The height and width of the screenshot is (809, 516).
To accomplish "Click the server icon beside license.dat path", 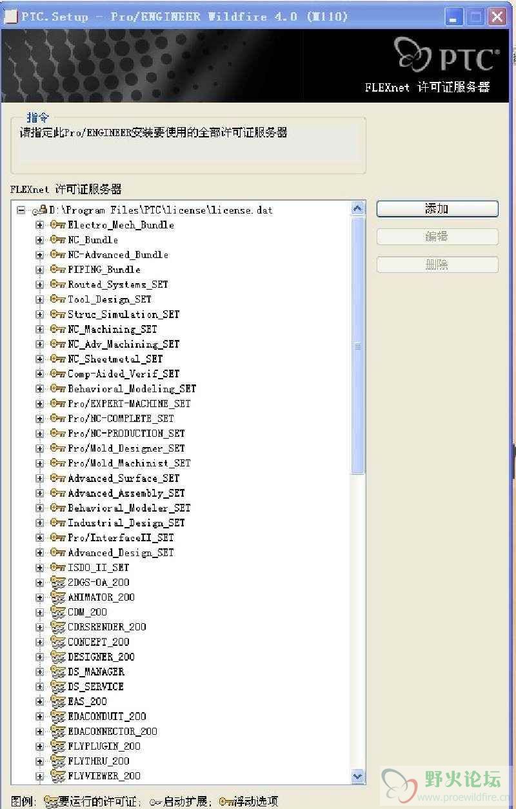I will pyautogui.click(x=40, y=210).
